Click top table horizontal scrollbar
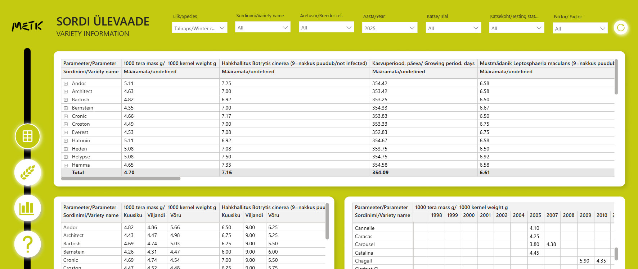Viewport: 638px width, 269px height. [x=121, y=178]
